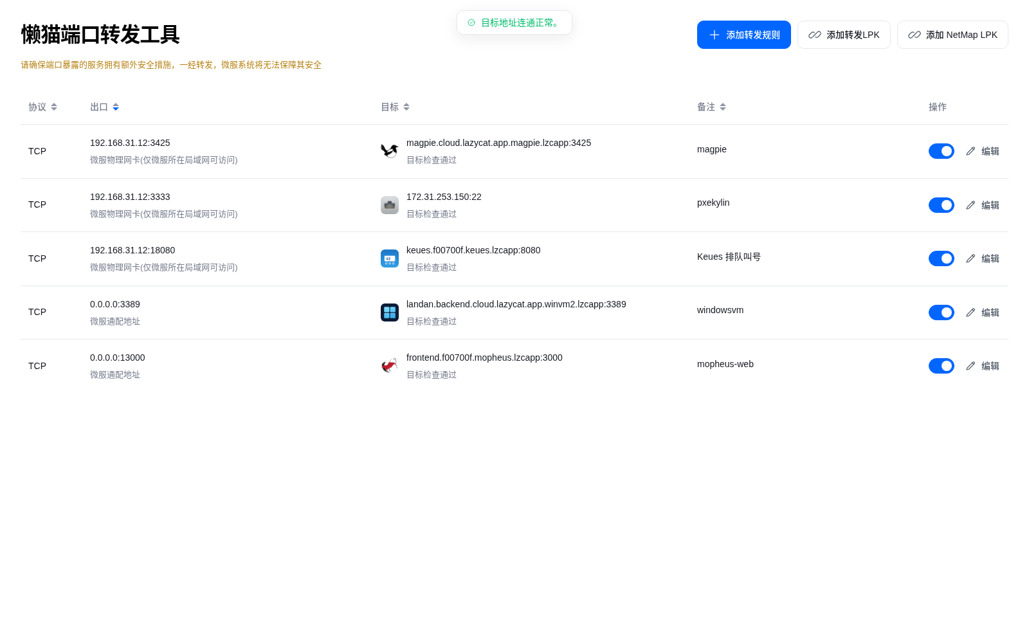Screen dimensions: 1029x643
Task: Click pencil edit icon for mopheus-web row
Action: [x=970, y=366]
